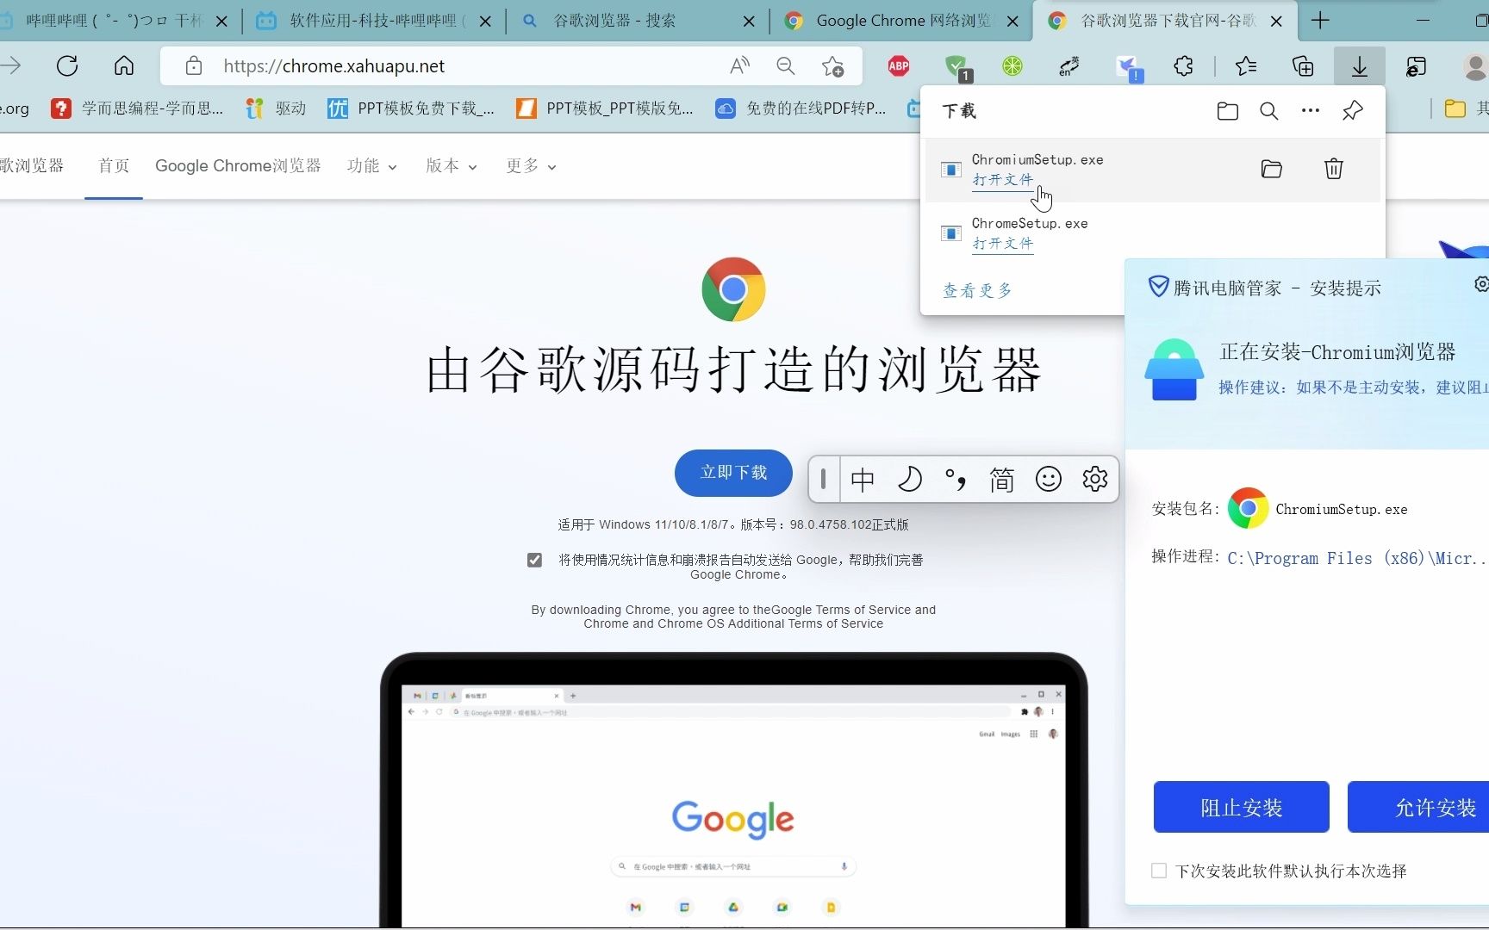Open the favorites list icon
The image size is (1489, 930).
pyautogui.click(x=1246, y=65)
